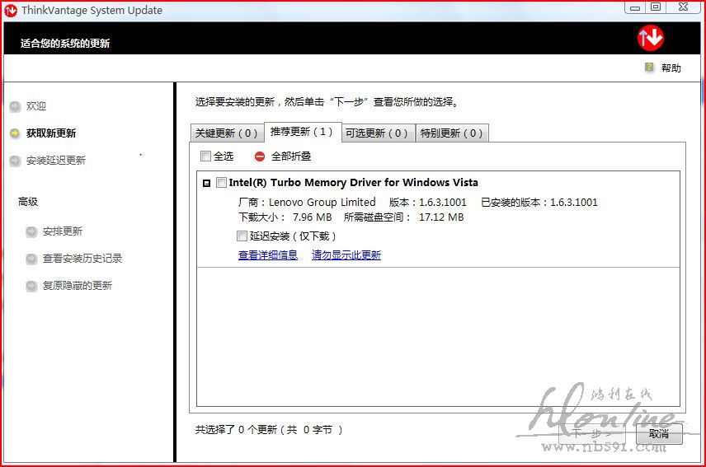
Task: Click the yellow help icon
Action: coord(650,68)
